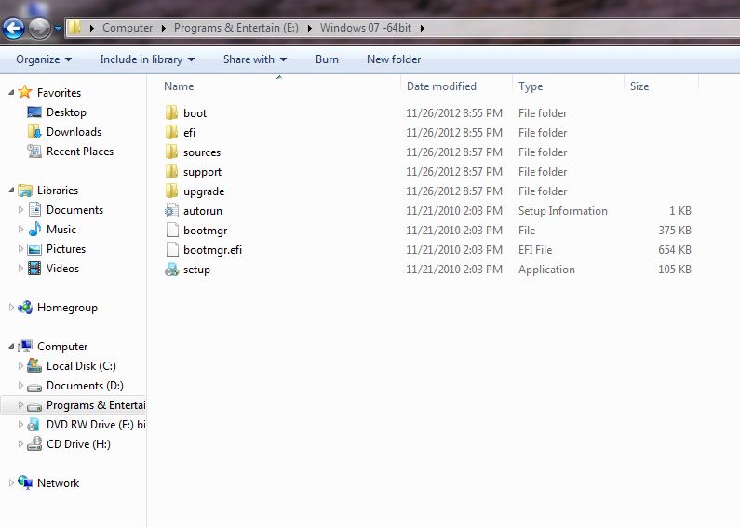This screenshot has width=740, height=527.
Task: Open Include in library dropdown
Action: pyautogui.click(x=147, y=59)
